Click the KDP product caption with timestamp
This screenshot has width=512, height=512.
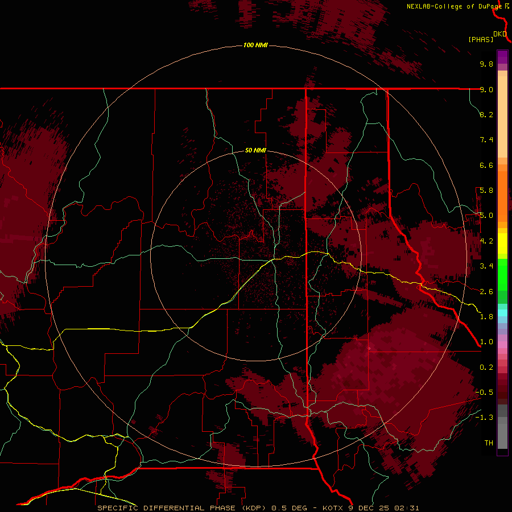[258, 508]
